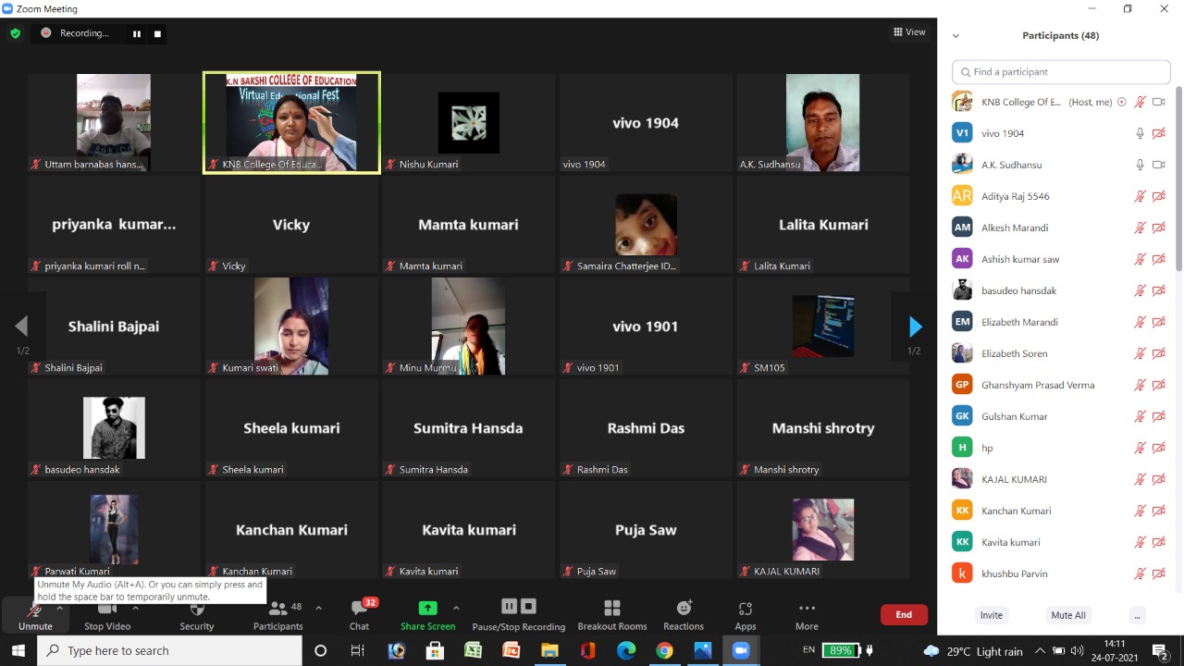Click the green encryption shield icon
This screenshot has width=1184, height=666.
(x=15, y=33)
